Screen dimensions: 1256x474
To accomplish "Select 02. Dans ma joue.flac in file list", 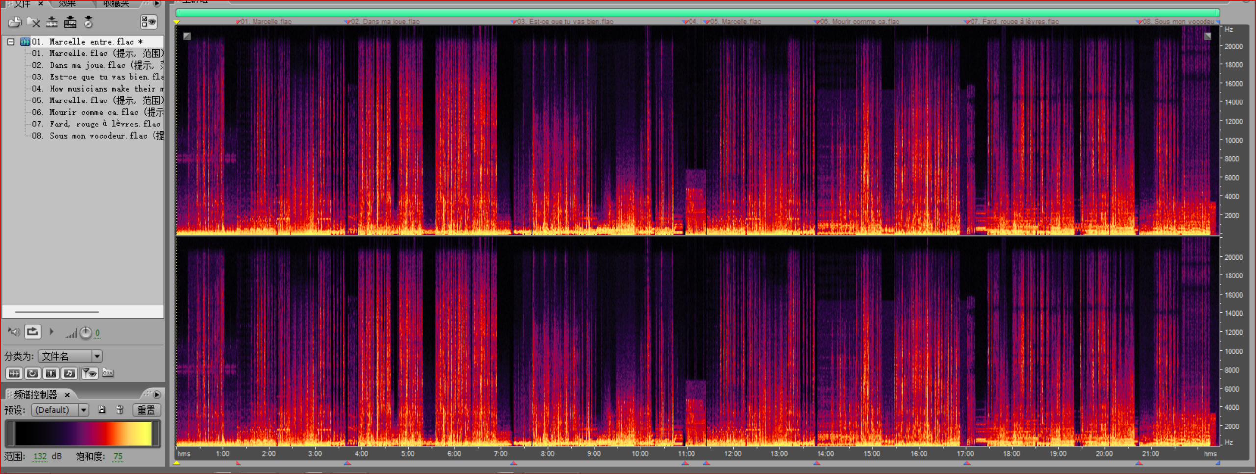I will pos(98,65).
